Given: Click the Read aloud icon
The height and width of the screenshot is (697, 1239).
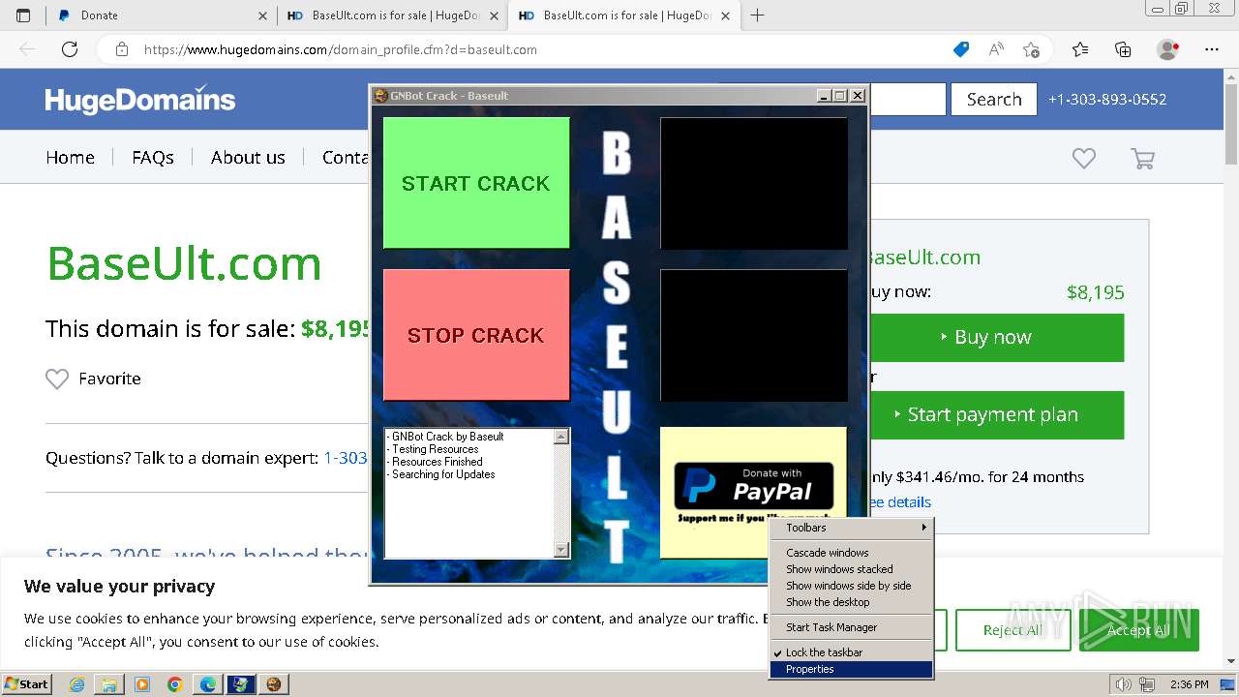Looking at the screenshot, I should 996,49.
